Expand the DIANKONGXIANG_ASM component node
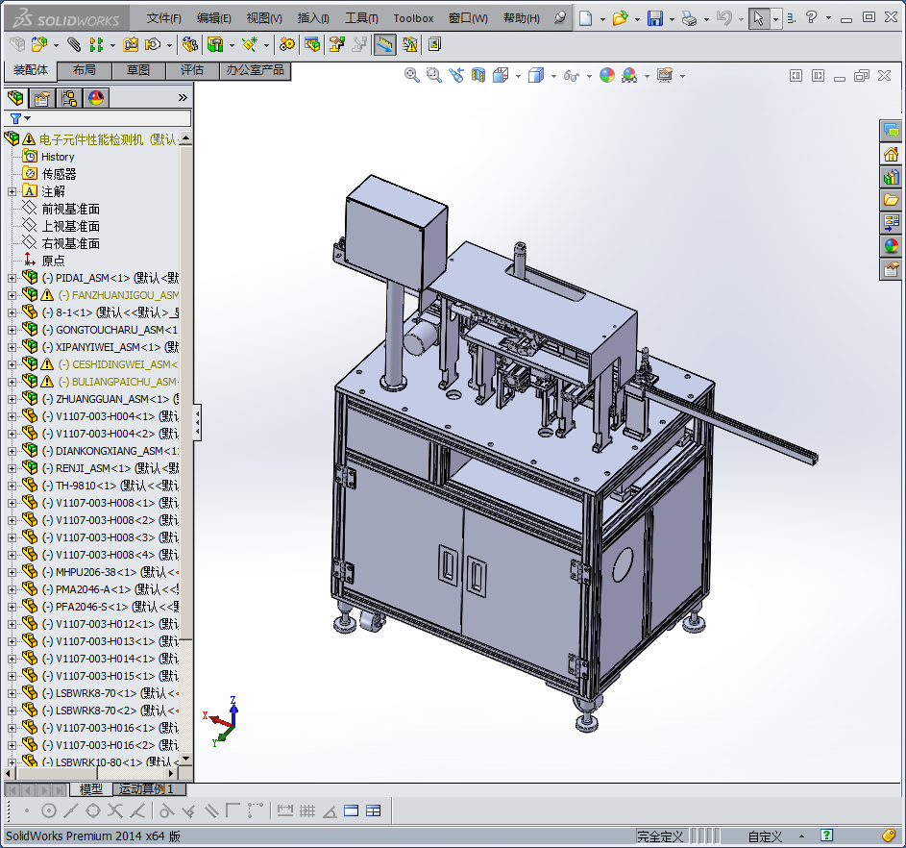 [12, 451]
